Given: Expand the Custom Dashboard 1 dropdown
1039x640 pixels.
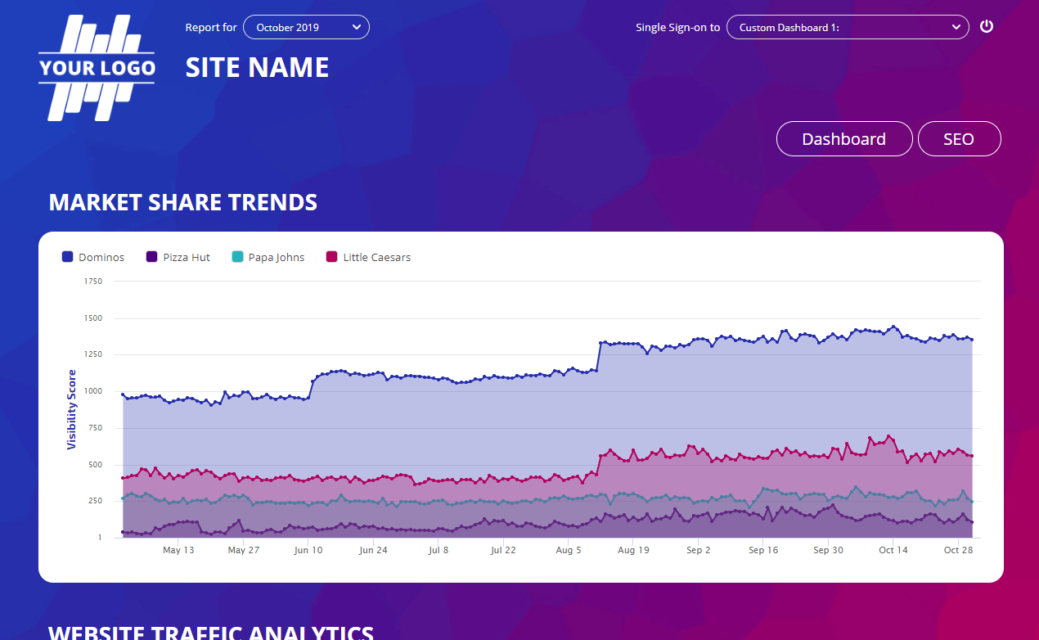Looking at the screenshot, I should click(848, 27).
